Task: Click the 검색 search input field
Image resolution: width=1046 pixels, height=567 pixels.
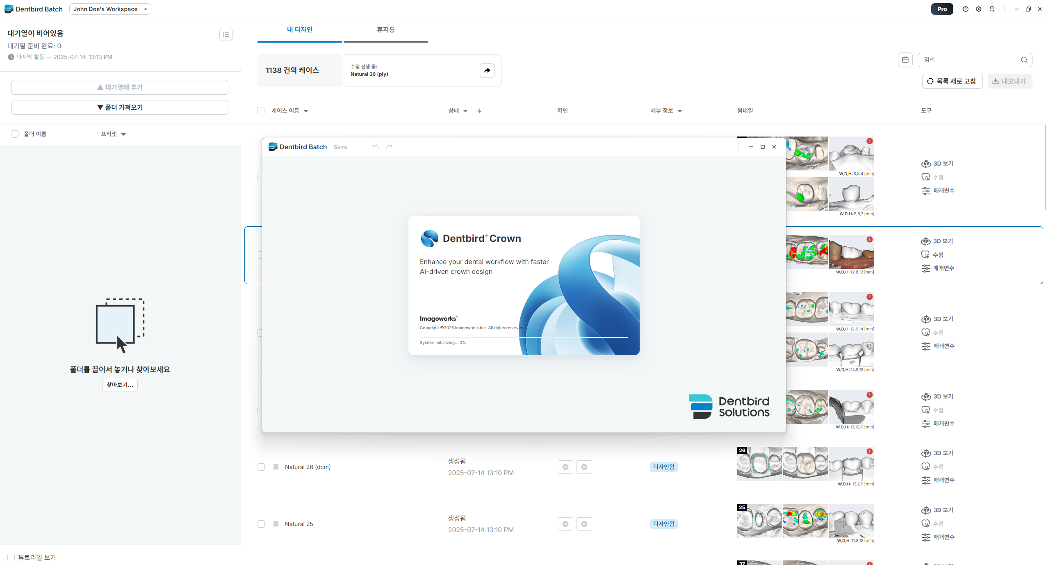Action: coord(970,60)
